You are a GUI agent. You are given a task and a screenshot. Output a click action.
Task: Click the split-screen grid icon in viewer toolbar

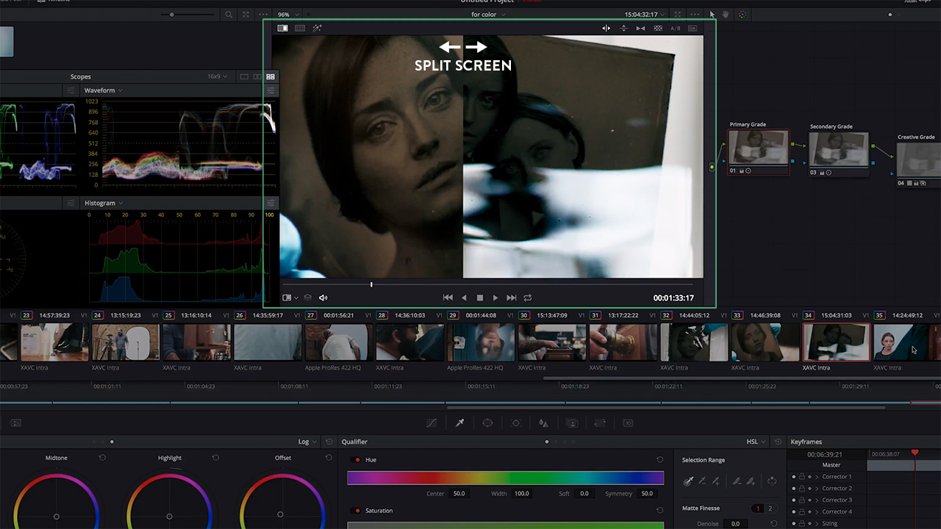tap(657, 28)
